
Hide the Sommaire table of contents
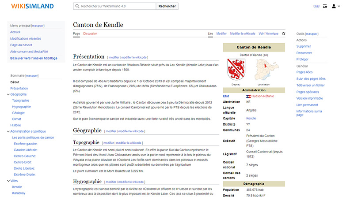click(32, 76)
